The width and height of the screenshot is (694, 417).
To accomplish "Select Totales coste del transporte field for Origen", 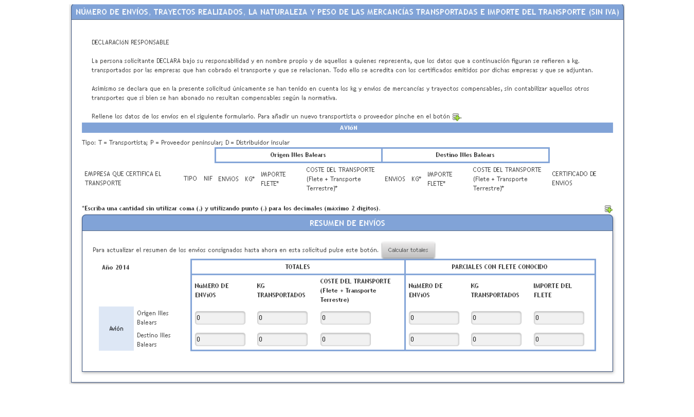I will [345, 317].
